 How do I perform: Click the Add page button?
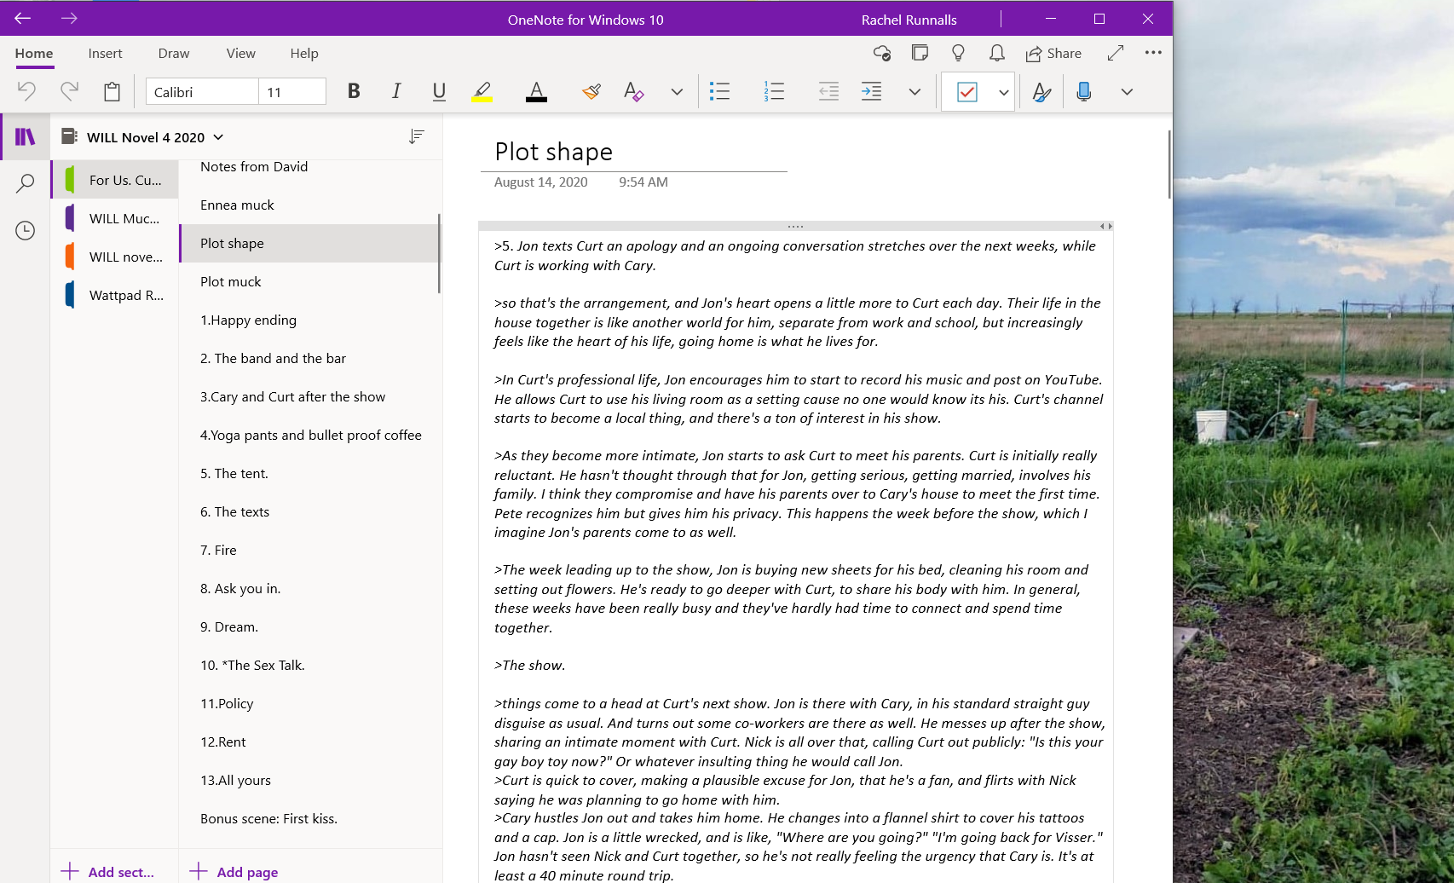coord(234,871)
